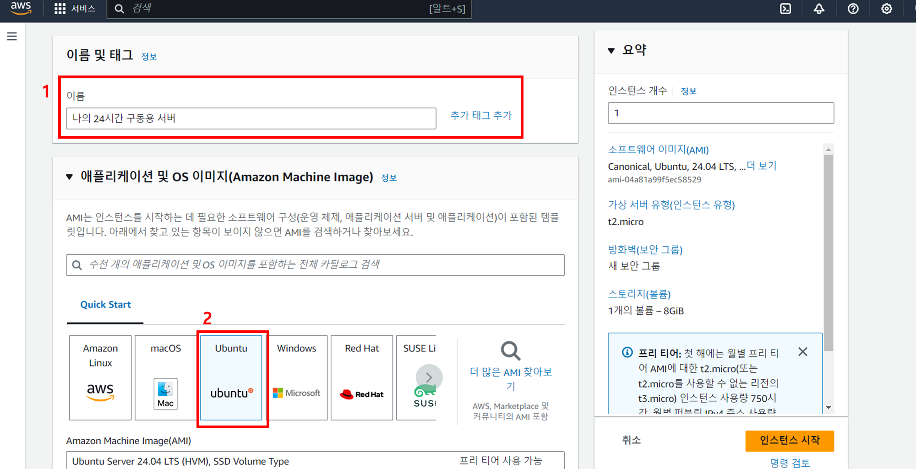
Task: Click the AMI ID ami-04a81a99f5ec58529 text
Action: click(654, 180)
